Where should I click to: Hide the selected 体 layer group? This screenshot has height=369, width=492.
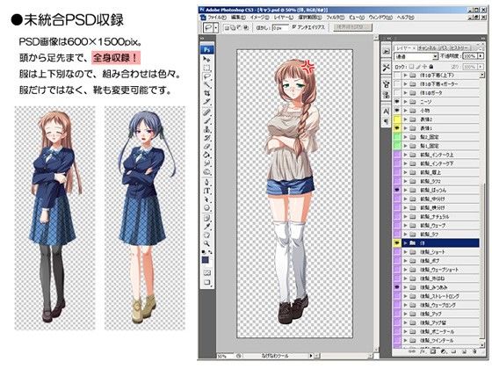pyautogui.click(x=397, y=242)
